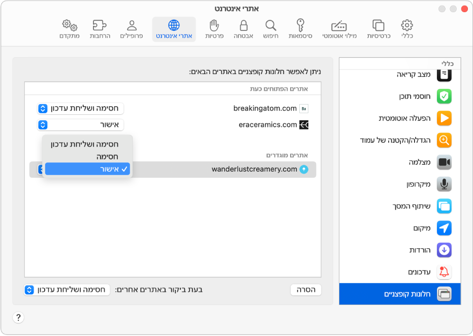473x336 pixels.
Task: Open the כללי (General) settings tab
Action: tap(407, 29)
